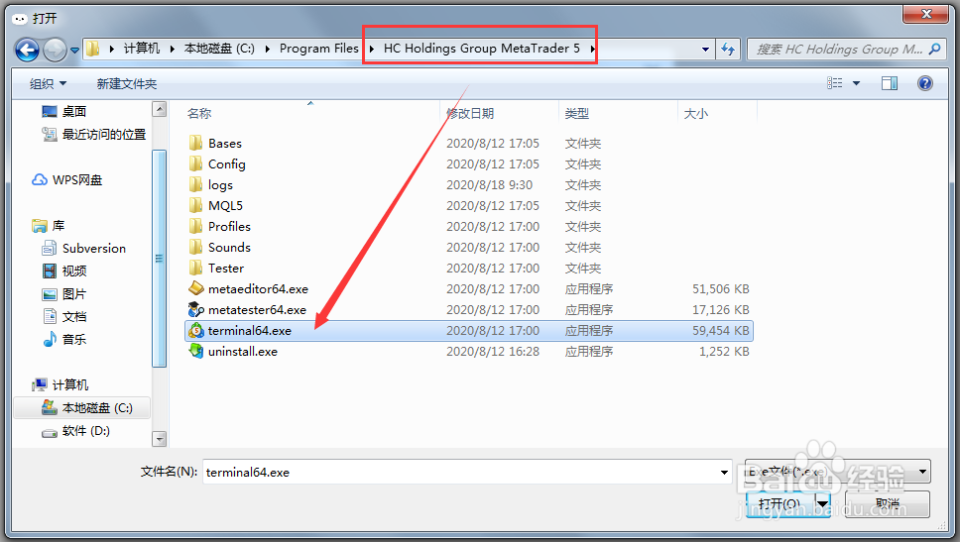The width and height of the screenshot is (960, 542).
Task: Click the refresh button in address bar
Action: point(727,49)
